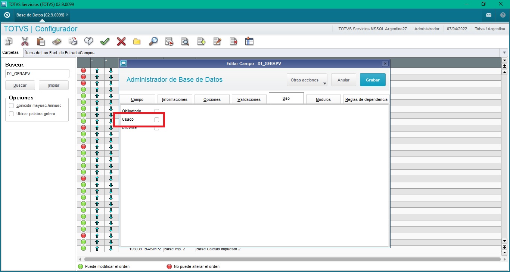Click horizontal scrollbar right arrow
Viewport: 510px width, 272px height.
[x=505, y=259]
